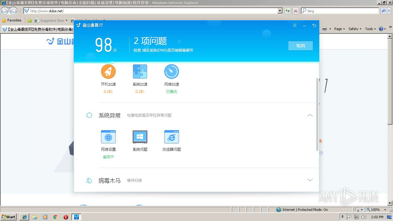393x221 pixels.
Task: Open Opera icon in the taskbar
Action: pos(66,217)
